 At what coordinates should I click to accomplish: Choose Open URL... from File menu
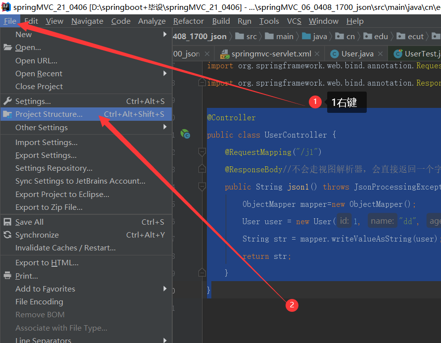(x=86, y=60)
